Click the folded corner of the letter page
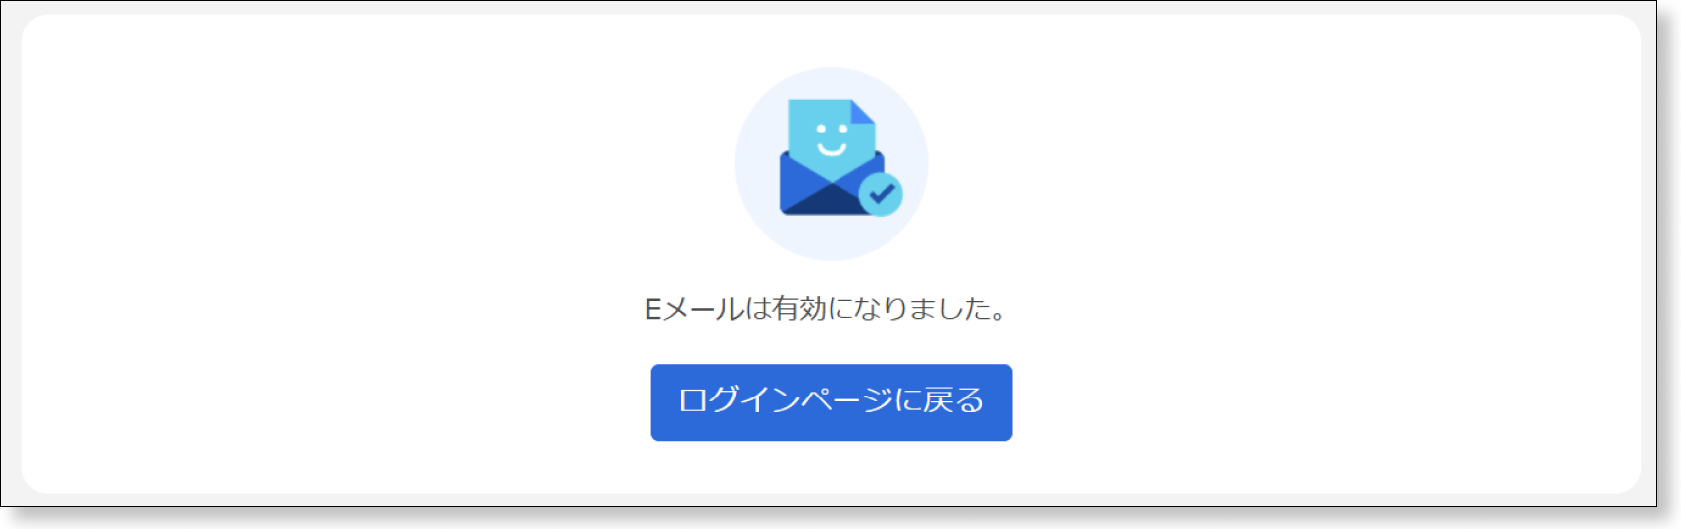The width and height of the screenshot is (1681, 529). click(x=863, y=111)
